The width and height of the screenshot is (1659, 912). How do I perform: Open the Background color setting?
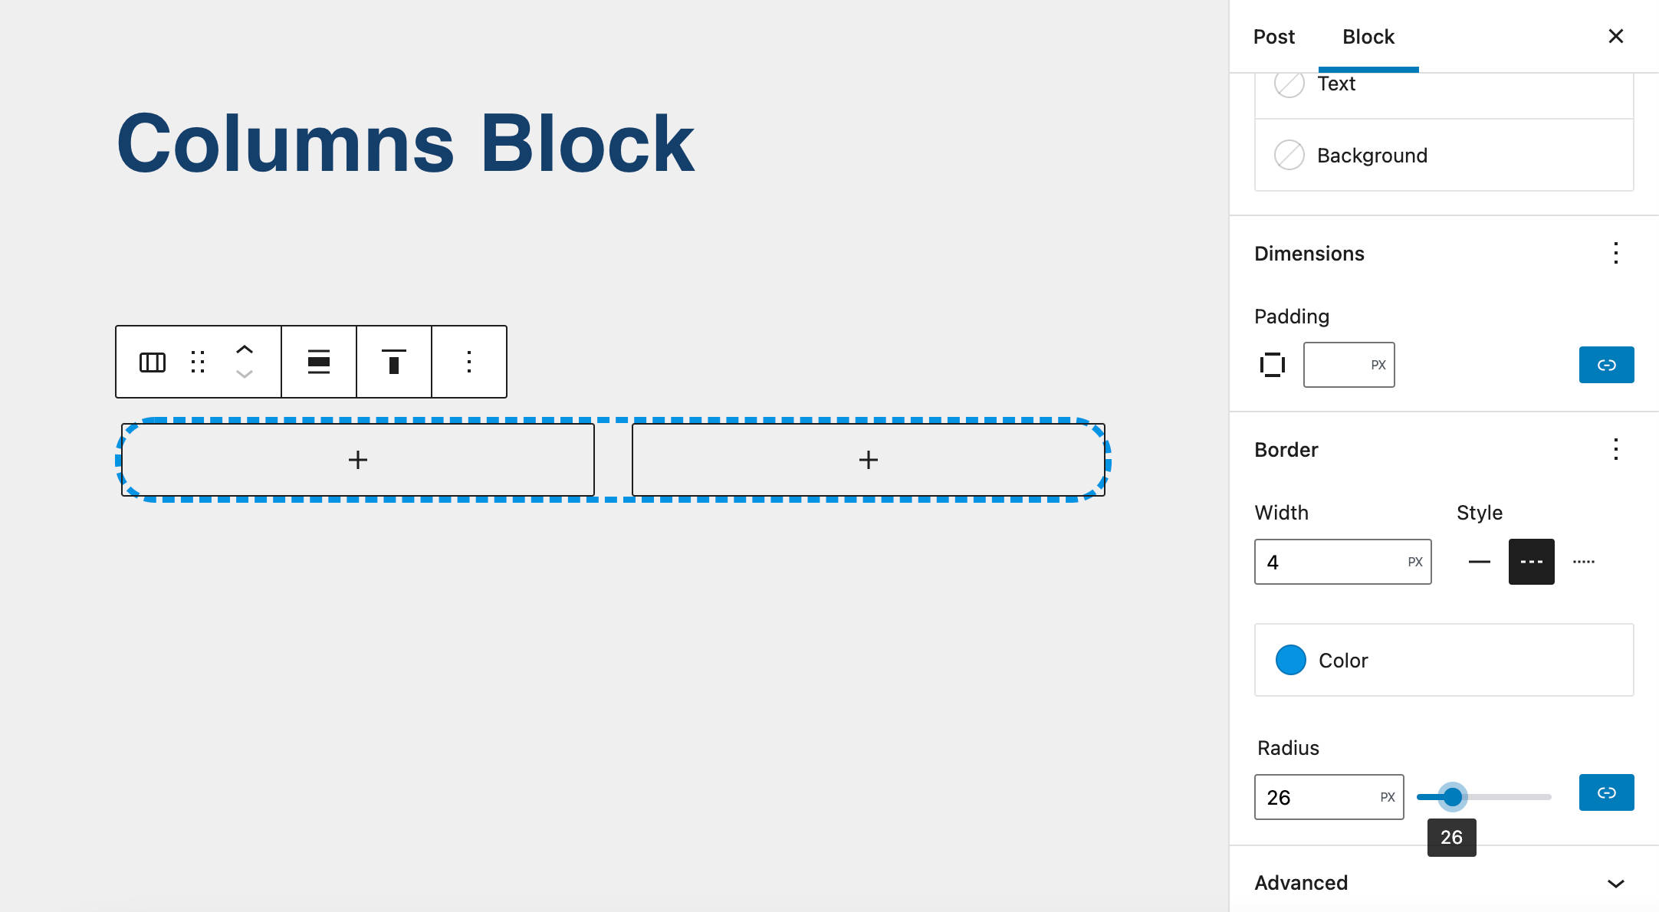coord(1372,155)
